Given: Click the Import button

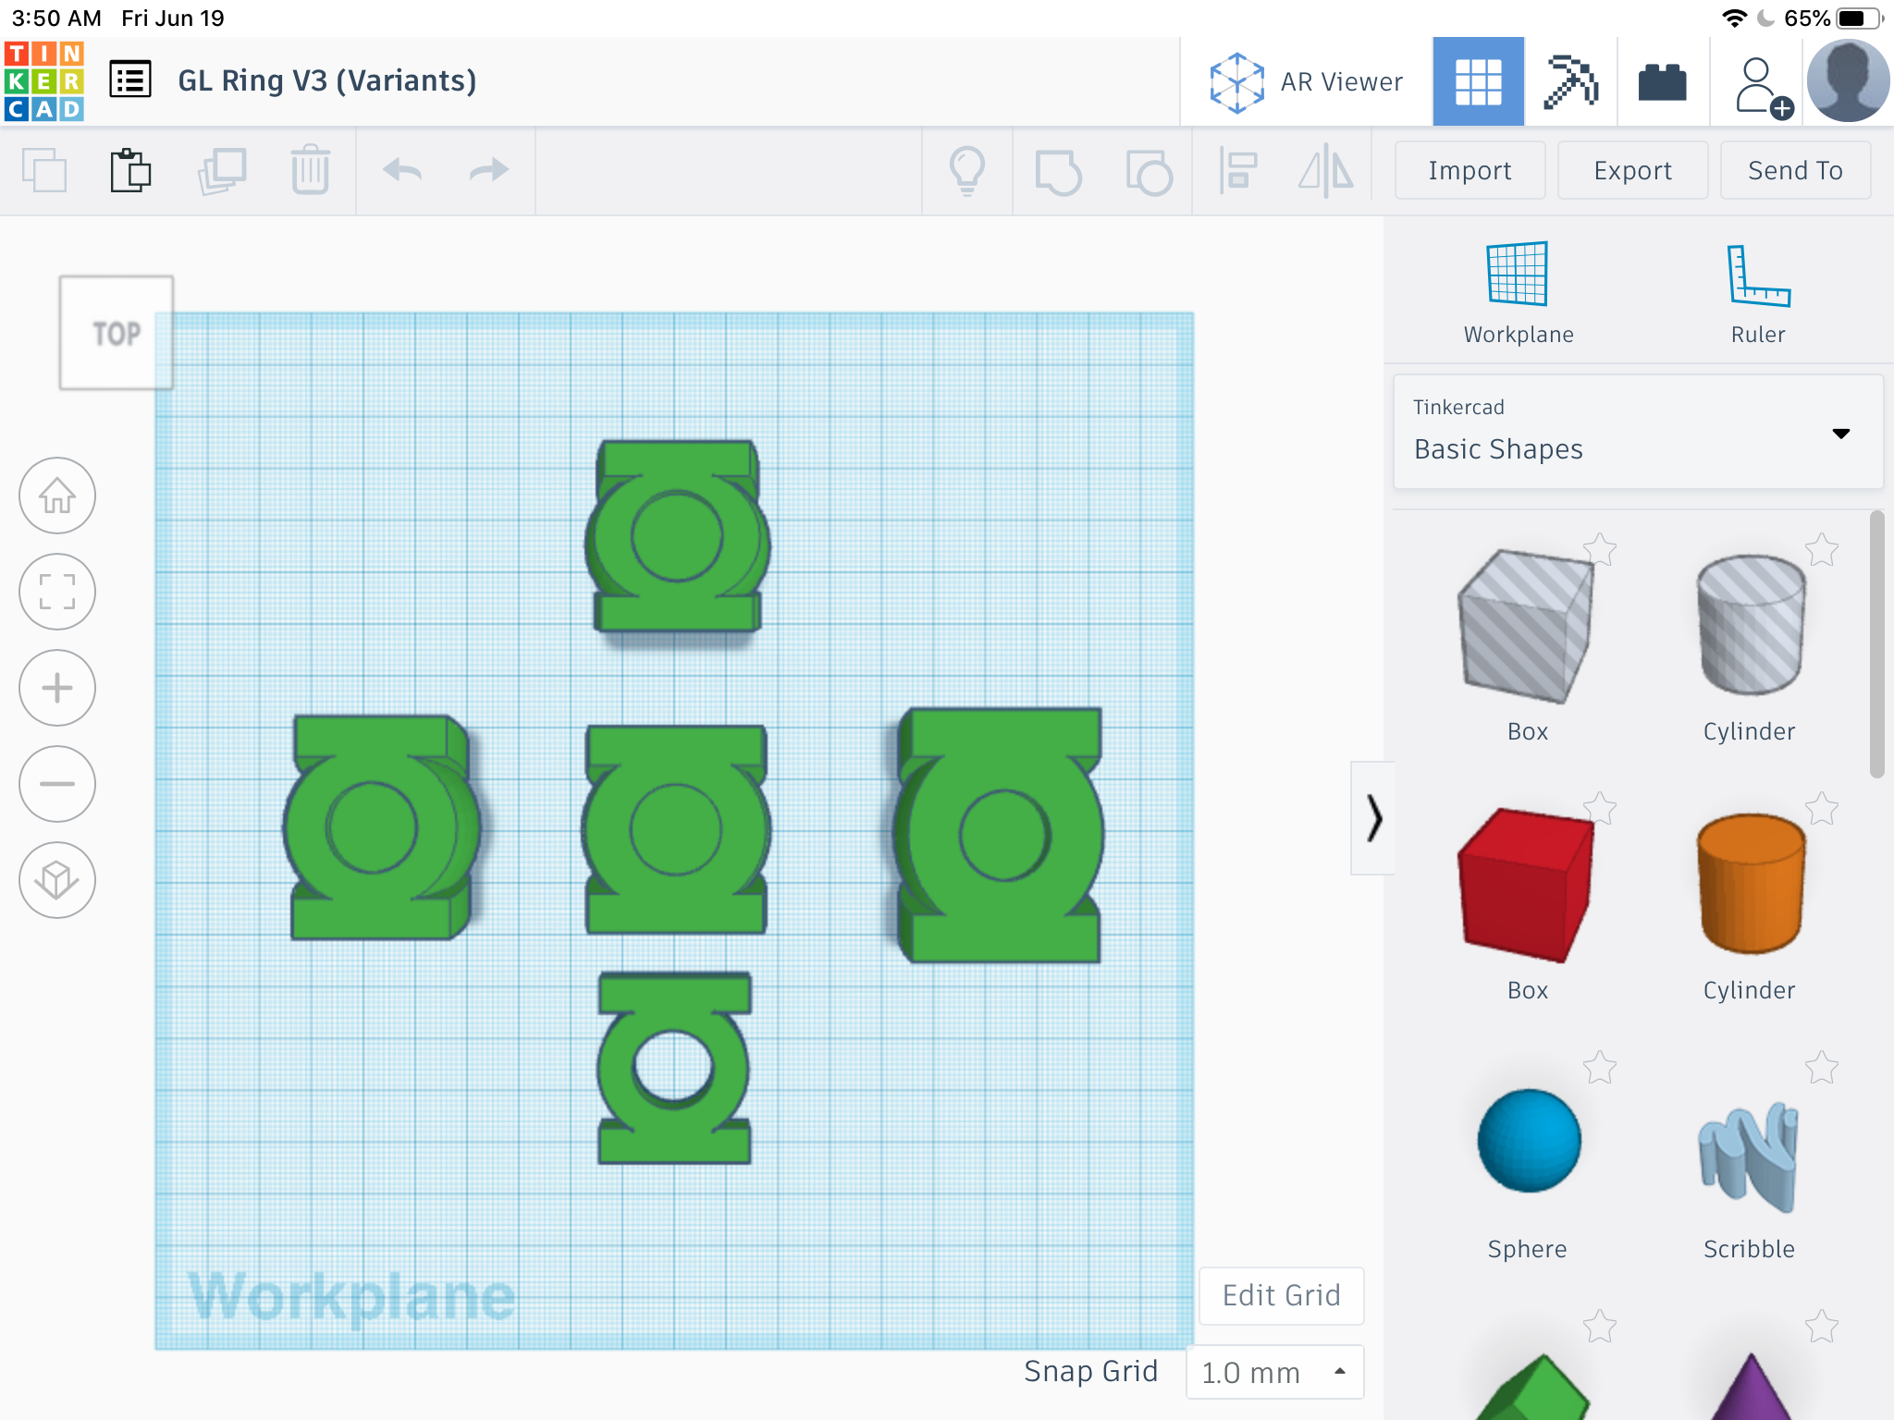Looking at the screenshot, I should click(1470, 170).
